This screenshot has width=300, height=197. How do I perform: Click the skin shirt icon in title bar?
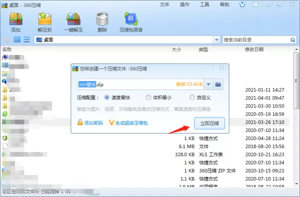pos(242,4)
